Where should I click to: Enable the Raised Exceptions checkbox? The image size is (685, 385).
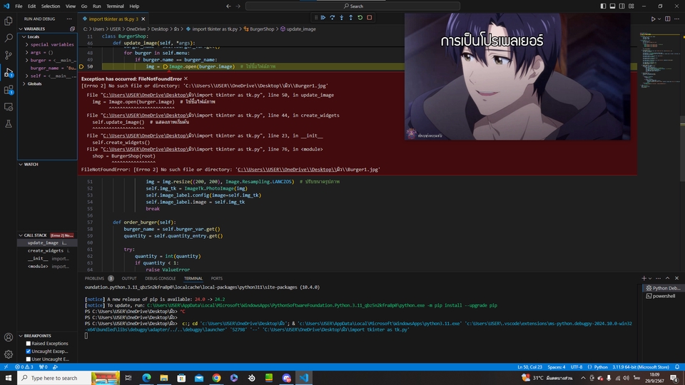point(29,344)
